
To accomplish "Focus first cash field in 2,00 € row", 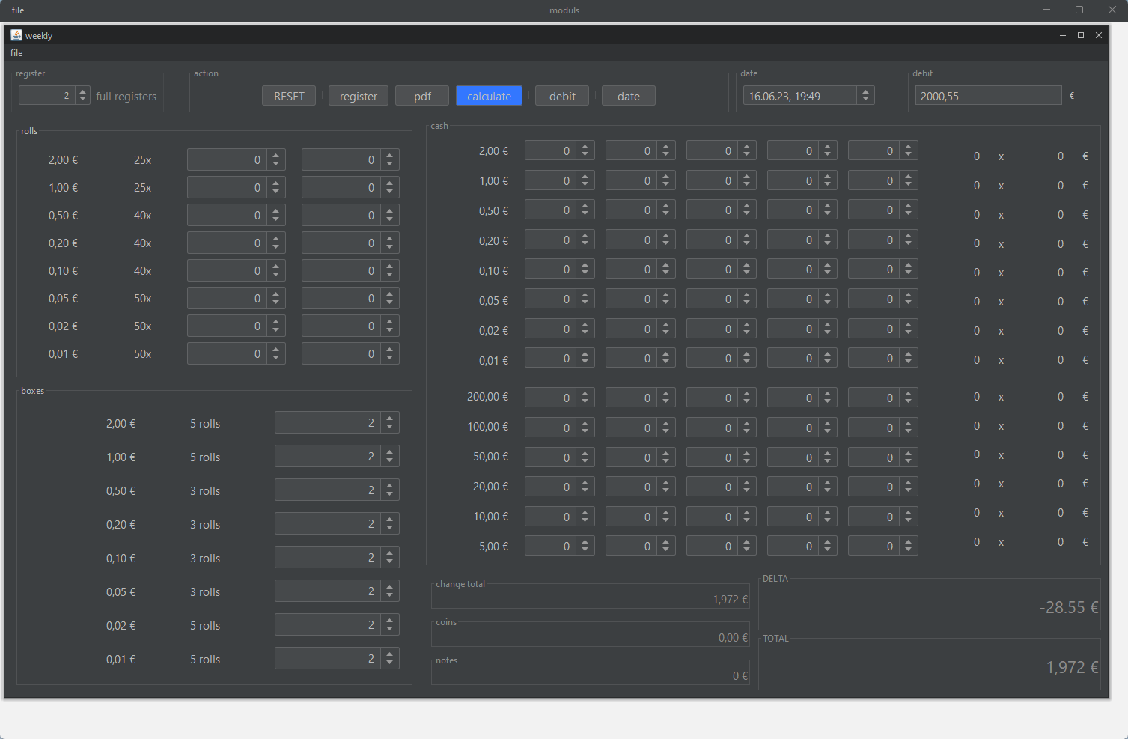I will click(x=550, y=150).
